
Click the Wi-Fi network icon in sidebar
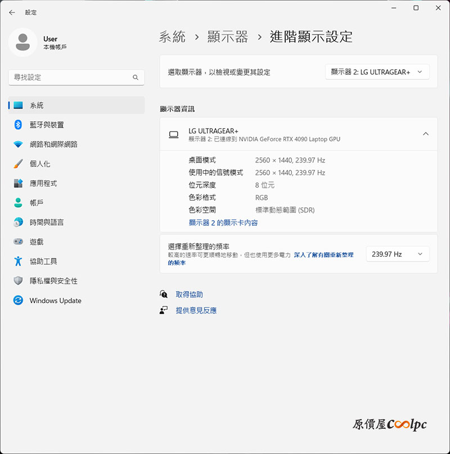[x=18, y=144]
